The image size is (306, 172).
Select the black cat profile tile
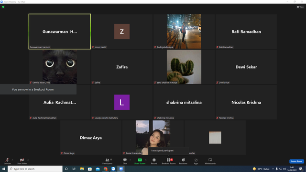[60, 67]
